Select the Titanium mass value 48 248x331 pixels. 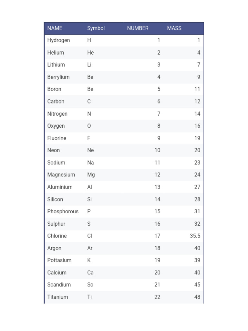point(197,297)
